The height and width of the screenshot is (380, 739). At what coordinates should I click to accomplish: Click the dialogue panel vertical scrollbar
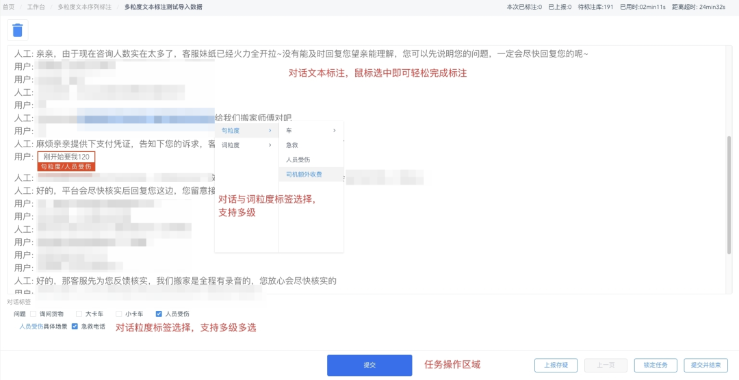click(x=729, y=194)
